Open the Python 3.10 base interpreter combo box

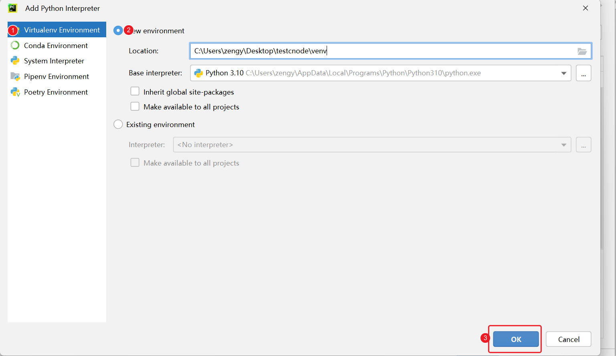click(381, 73)
